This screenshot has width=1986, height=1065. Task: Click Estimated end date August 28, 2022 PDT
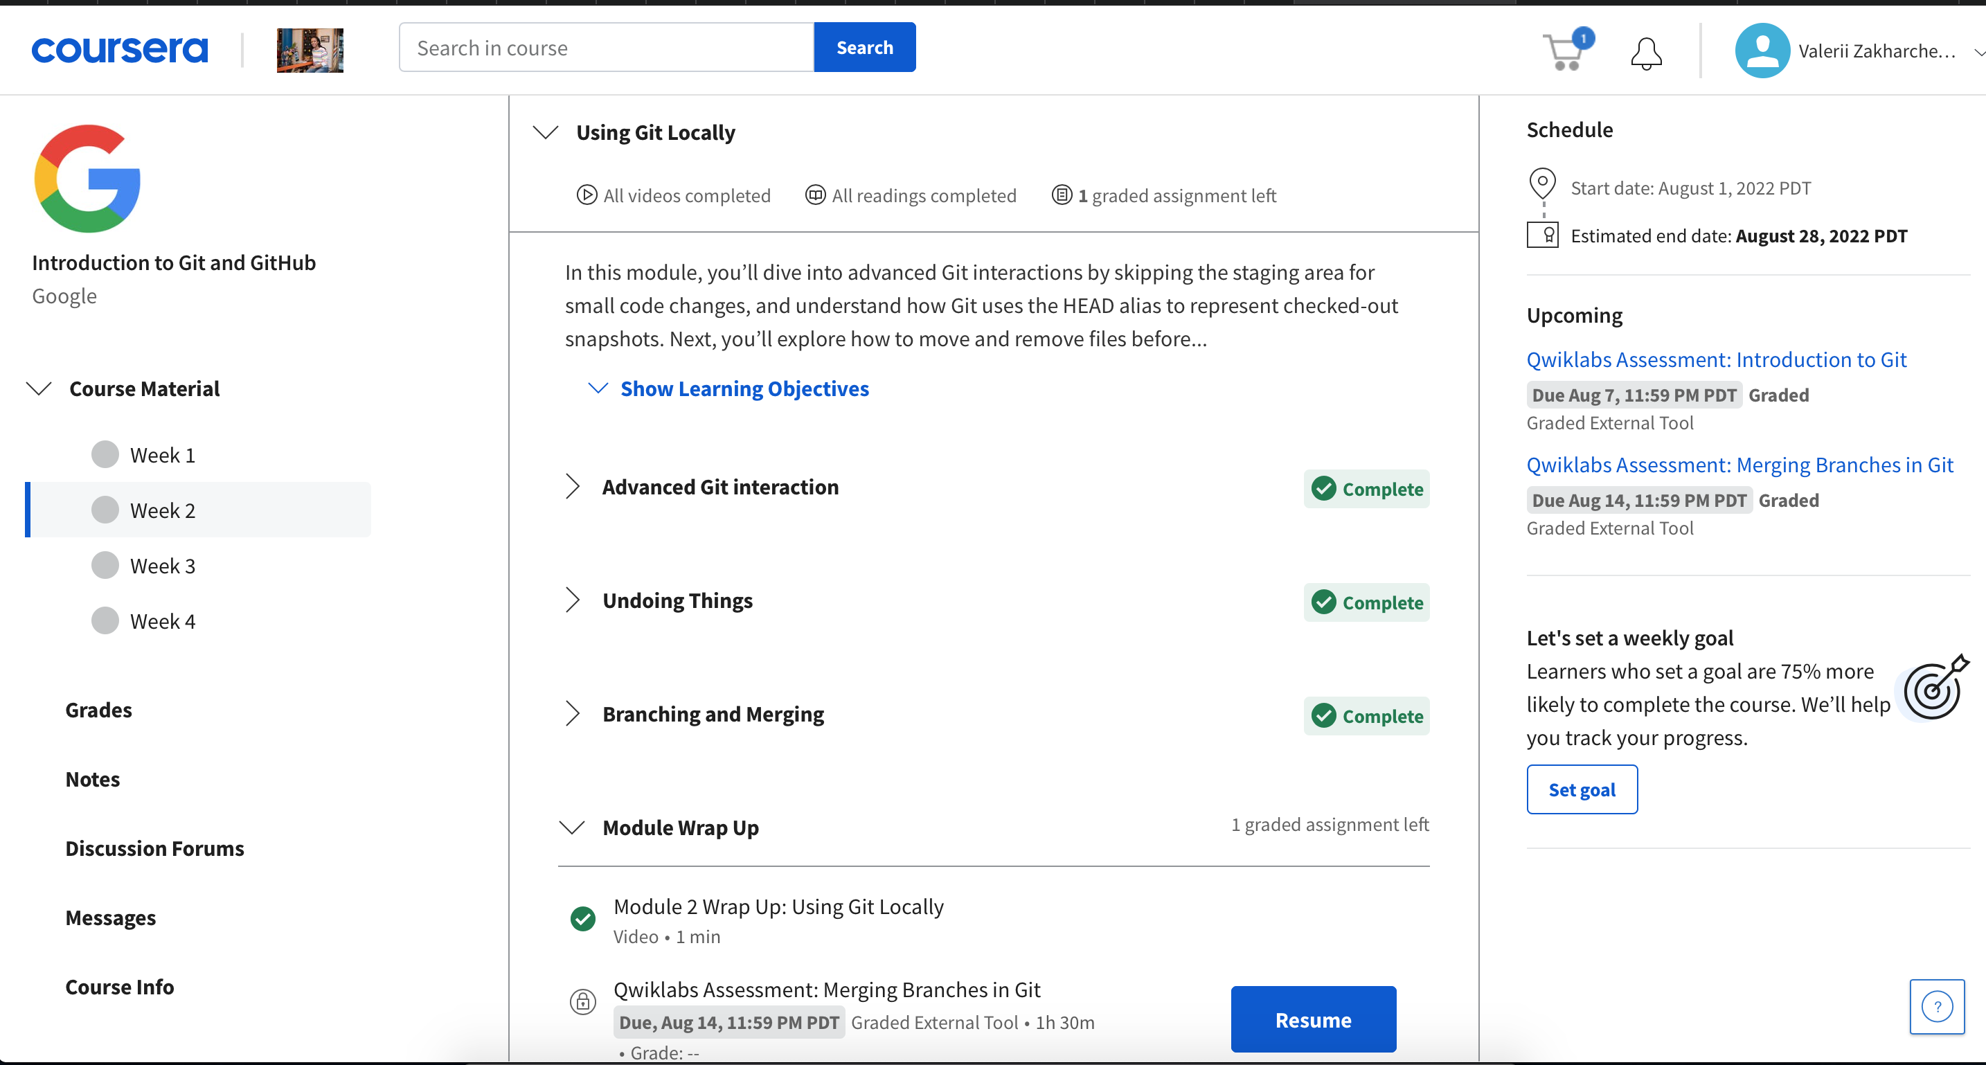[1739, 236]
